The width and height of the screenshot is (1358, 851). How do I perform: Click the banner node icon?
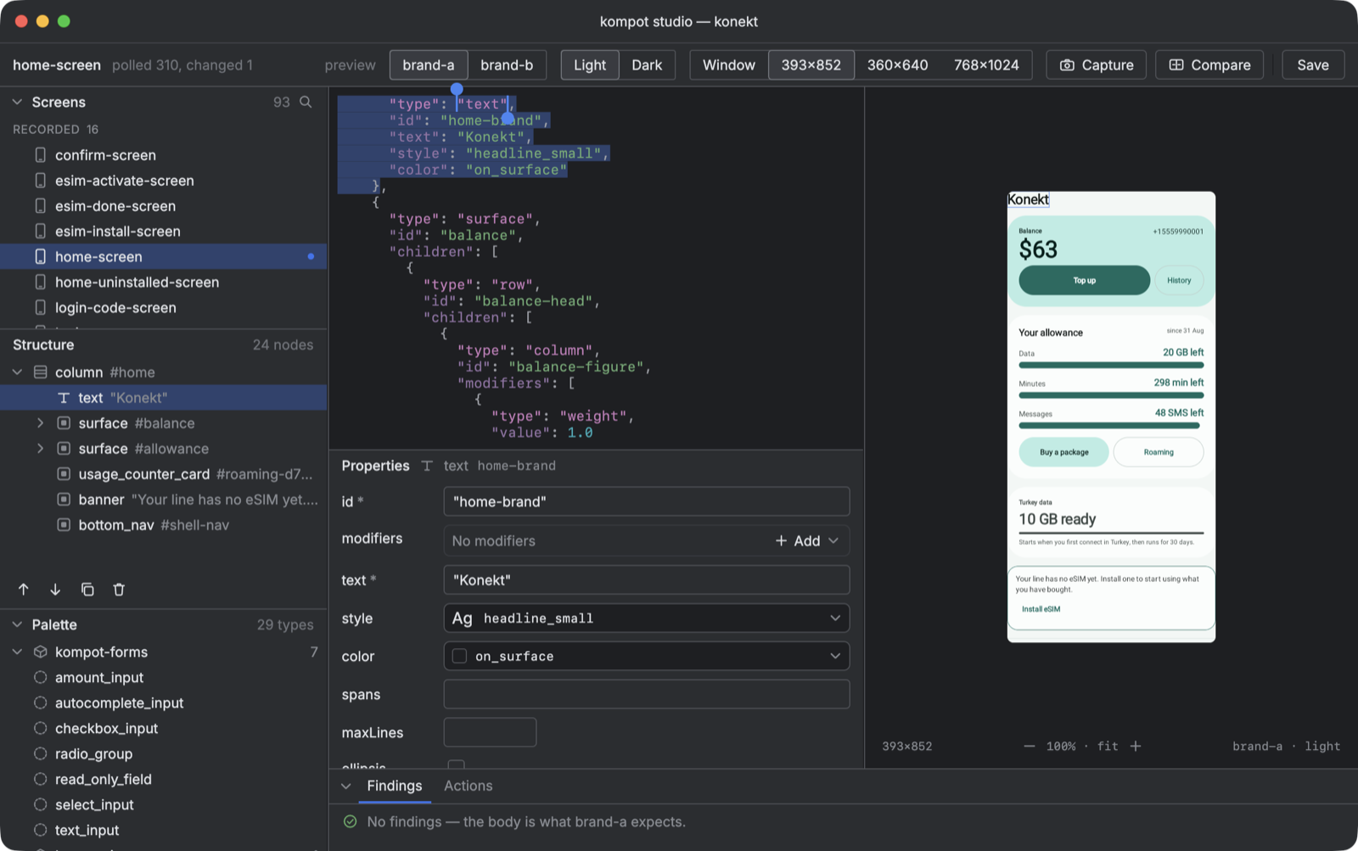[64, 500]
